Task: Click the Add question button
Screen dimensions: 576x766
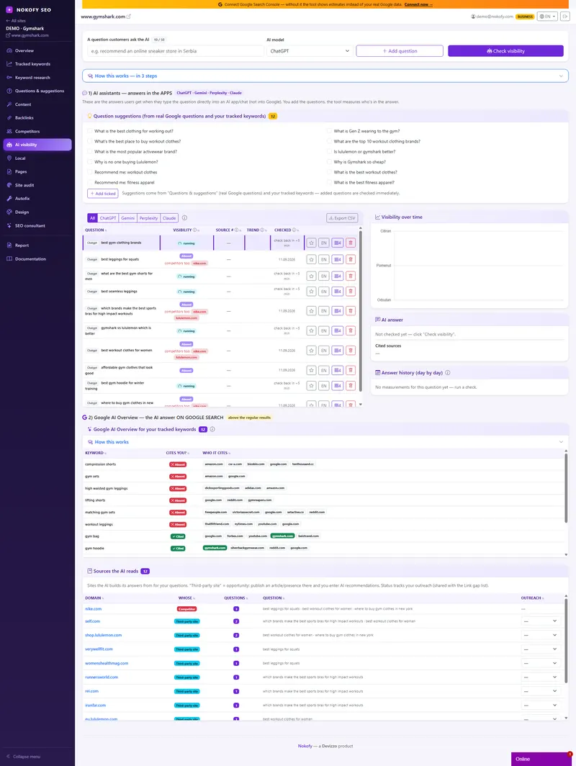Action: point(400,51)
